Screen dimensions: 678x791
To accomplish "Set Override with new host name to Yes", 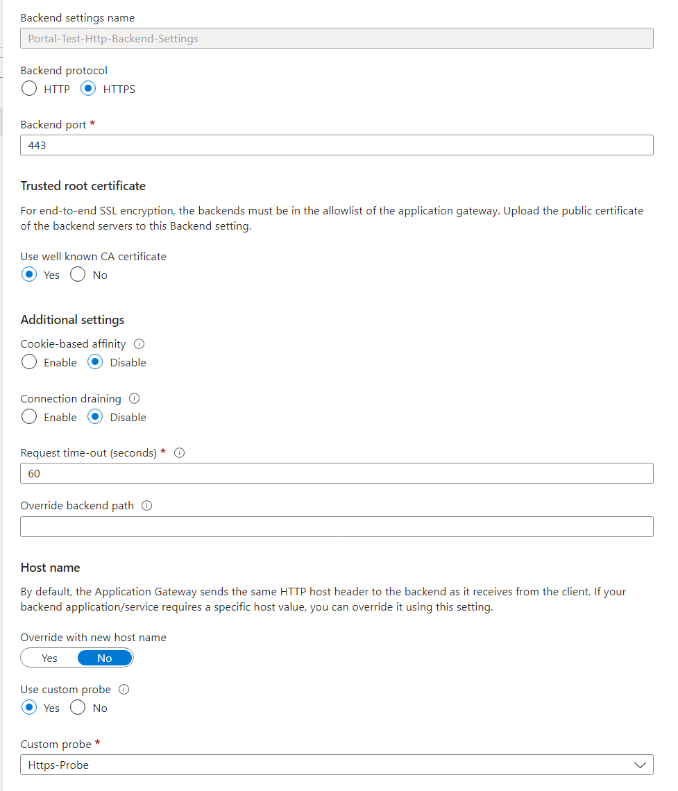I will [x=49, y=658].
